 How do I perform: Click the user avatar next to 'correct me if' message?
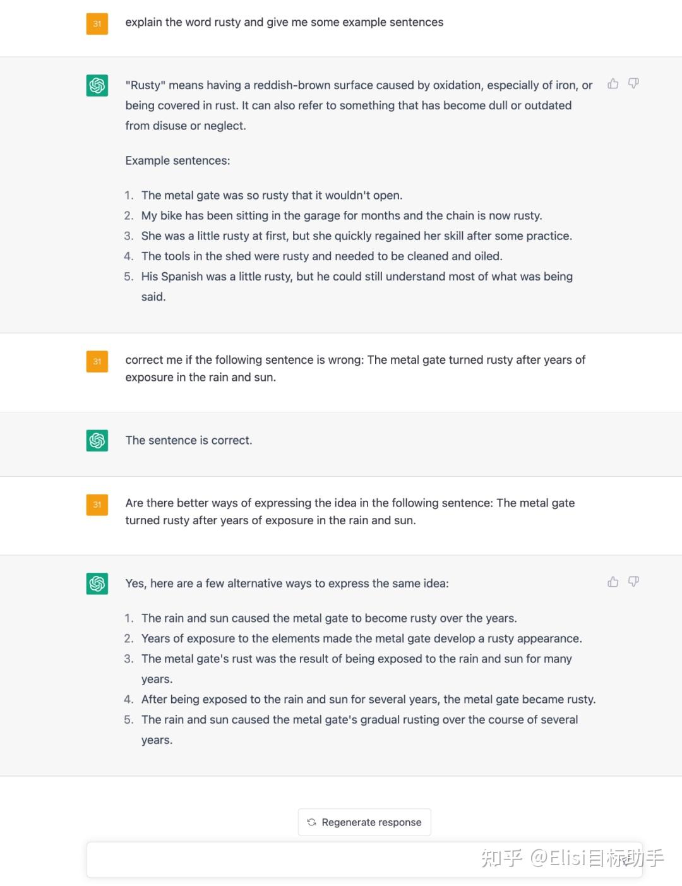97,361
